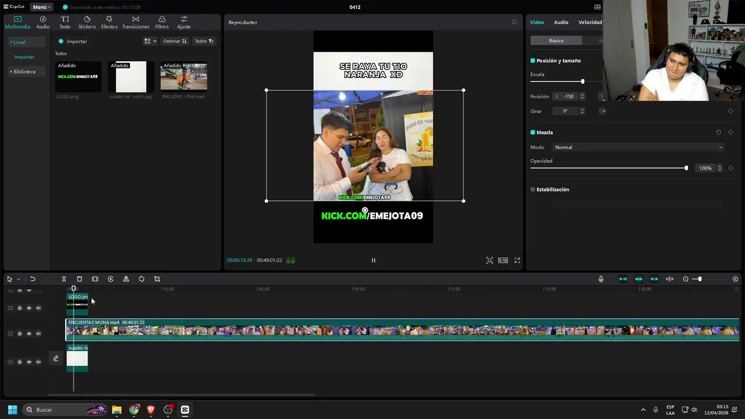Split the clip at playhead
745x419 pixels.
point(64,279)
